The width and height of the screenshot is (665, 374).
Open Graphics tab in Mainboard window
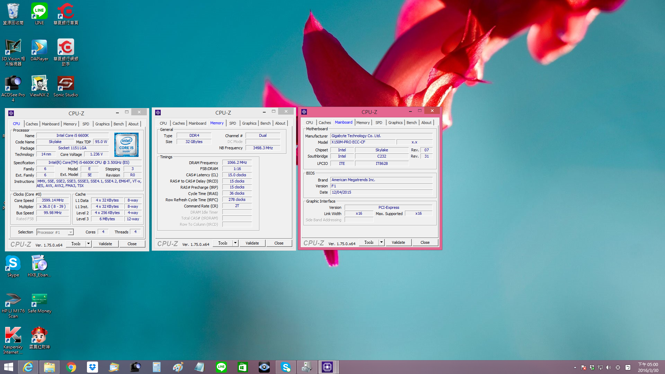pos(395,123)
